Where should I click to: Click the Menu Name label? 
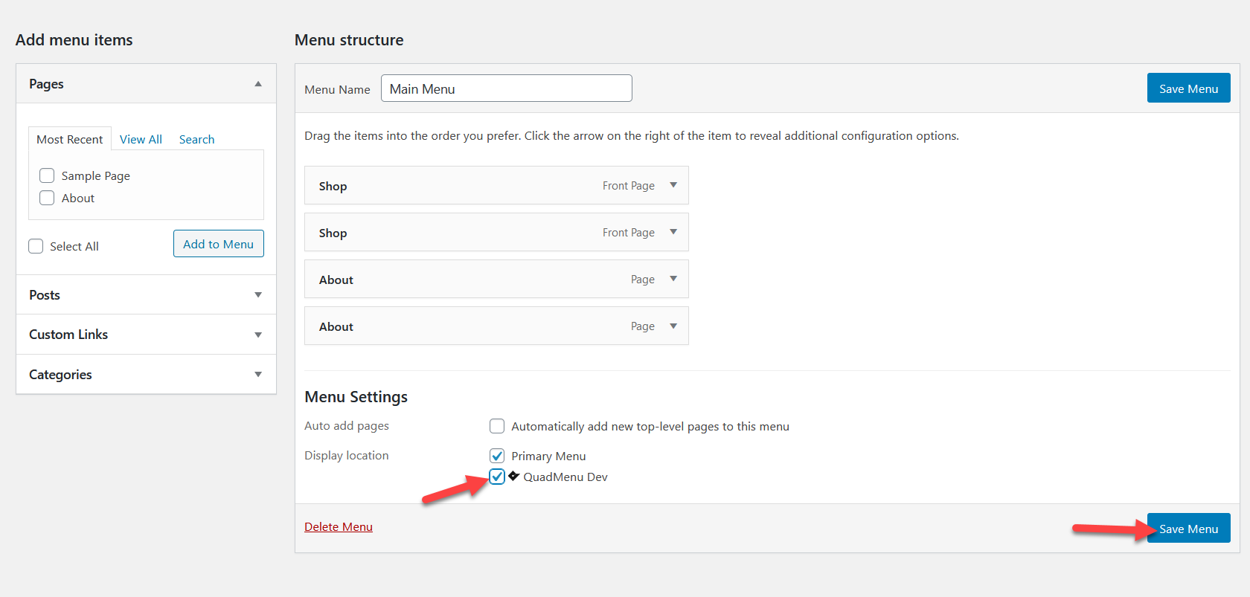click(x=337, y=89)
